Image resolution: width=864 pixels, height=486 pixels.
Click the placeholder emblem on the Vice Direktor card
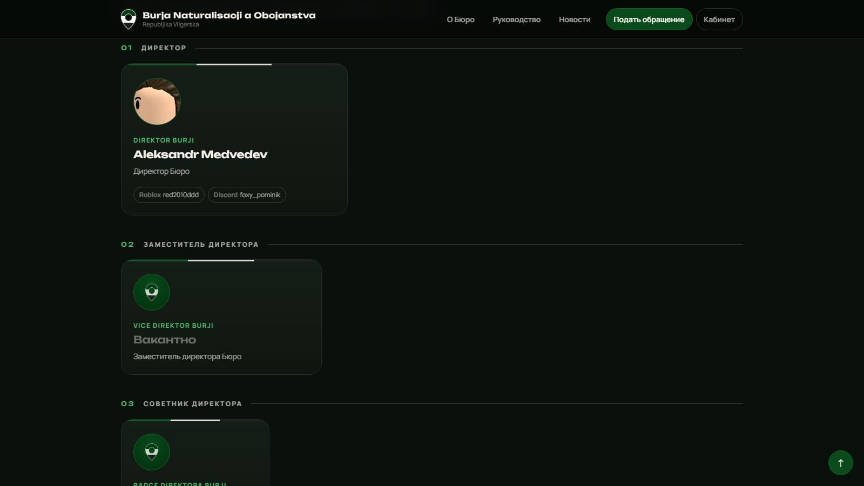152,292
